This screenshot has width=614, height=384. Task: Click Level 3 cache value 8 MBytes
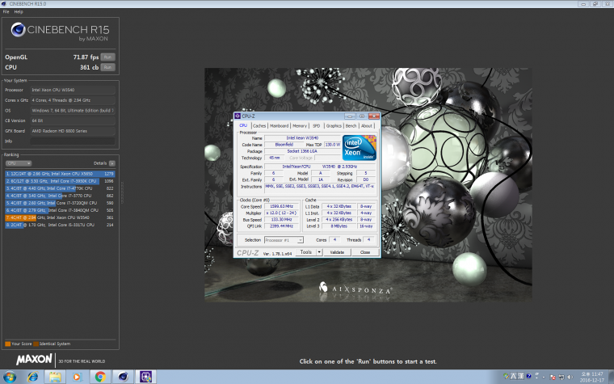coord(339,226)
